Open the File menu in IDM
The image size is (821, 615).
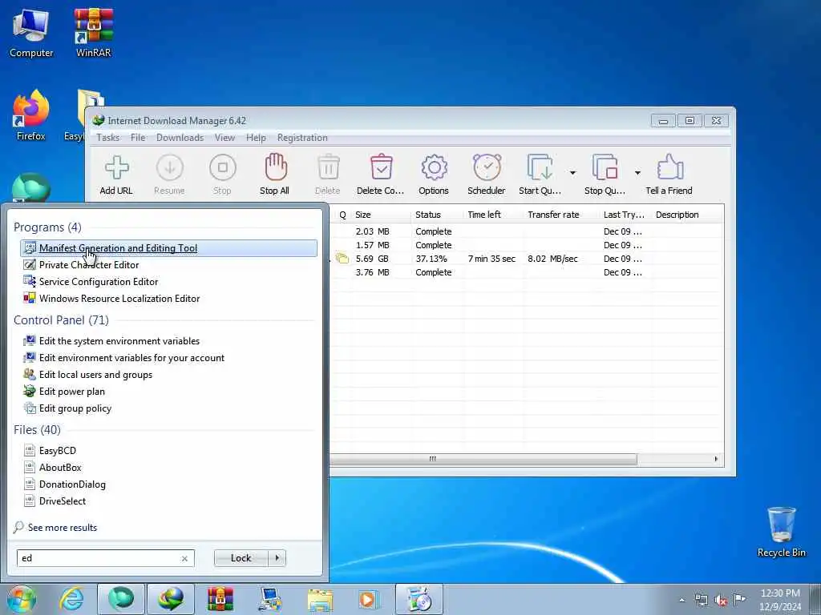point(138,138)
